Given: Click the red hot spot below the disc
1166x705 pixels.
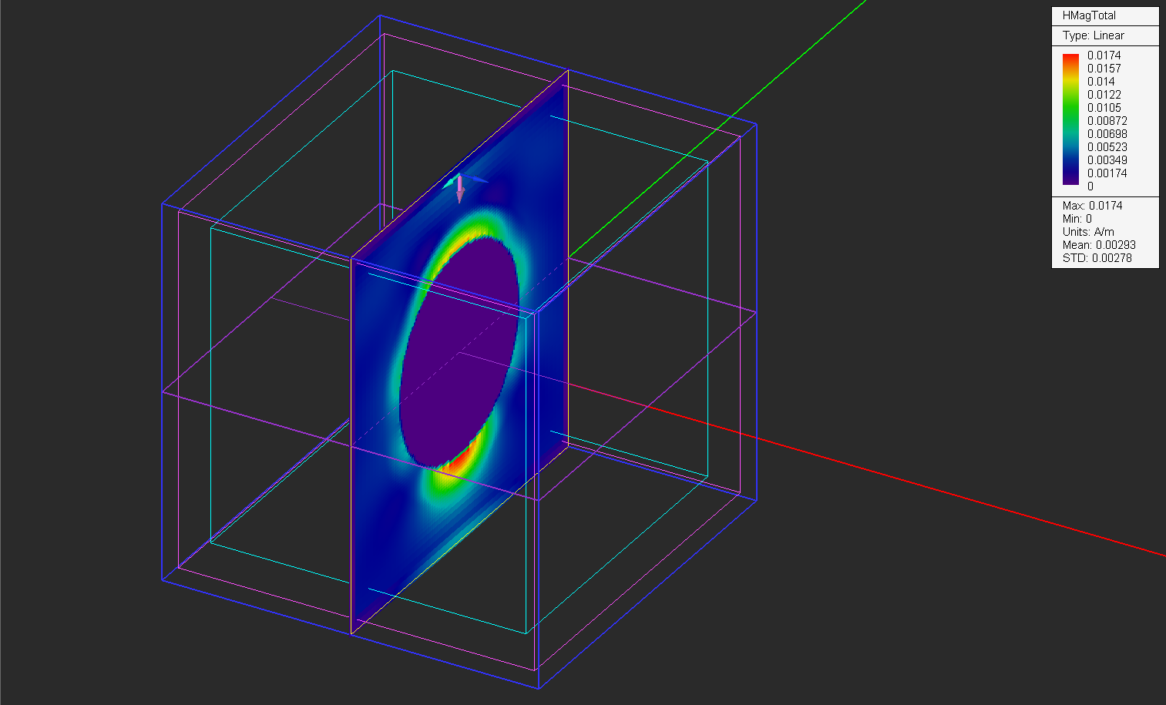Looking at the screenshot, I should coord(462,460).
